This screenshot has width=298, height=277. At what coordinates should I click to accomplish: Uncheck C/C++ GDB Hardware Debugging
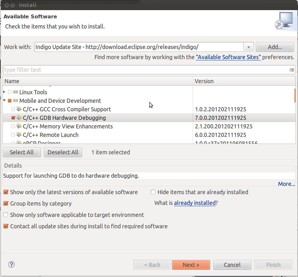(x=13, y=118)
